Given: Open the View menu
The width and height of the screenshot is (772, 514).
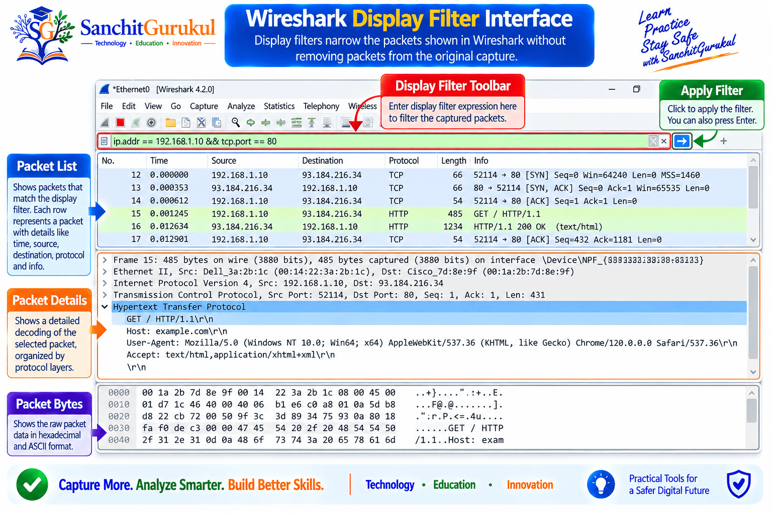Looking at the screenshot, I should click(x=153, y=106).
